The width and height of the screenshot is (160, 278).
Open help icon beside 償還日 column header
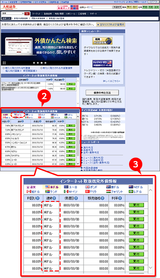coord(76,198)
